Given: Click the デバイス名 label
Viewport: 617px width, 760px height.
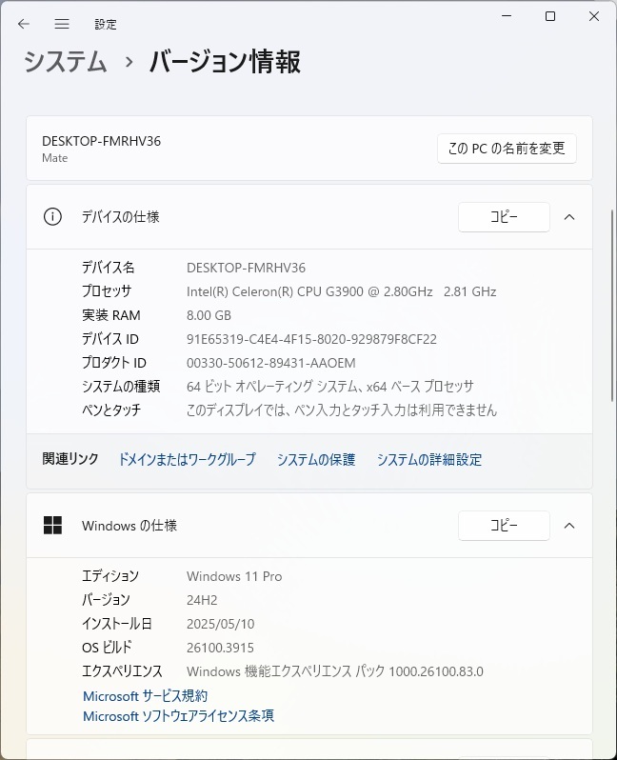Looking at the screenshot, I should [x=109, y=267].
